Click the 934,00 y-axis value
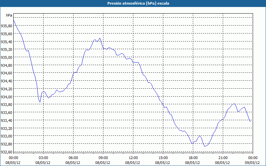 tap(6, 97)
